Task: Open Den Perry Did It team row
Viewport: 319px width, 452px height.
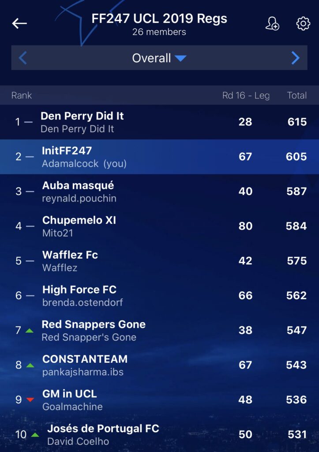Action: click(x=159, y=122)
